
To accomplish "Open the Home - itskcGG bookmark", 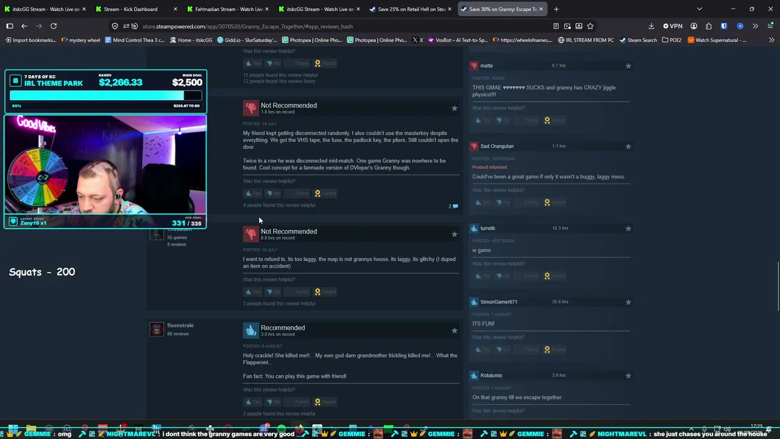I will [x=191, y=40].
